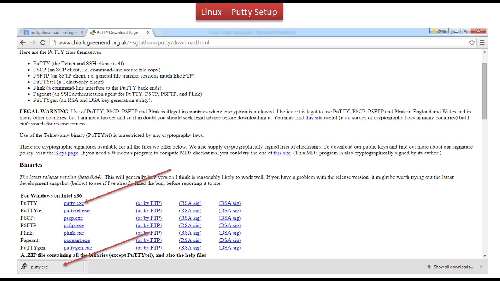Screen dimensions: 500x281
Task: Open 'this site' cryptography laws survey link
Action: (314, 118)
